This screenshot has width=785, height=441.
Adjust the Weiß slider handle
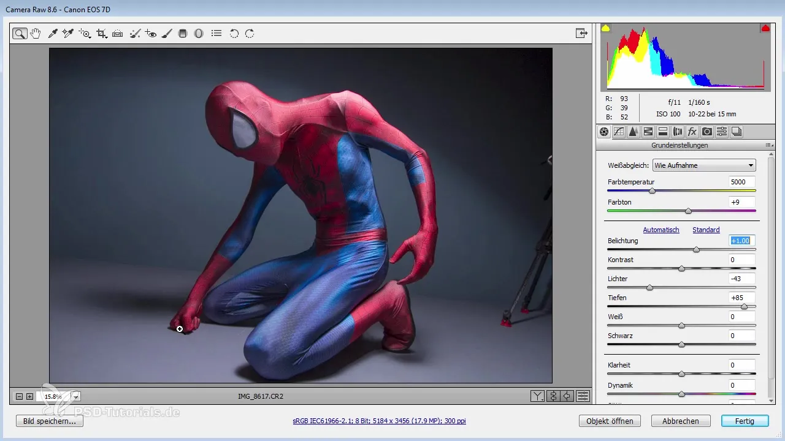pyautogui.click(x=681, y=326)
